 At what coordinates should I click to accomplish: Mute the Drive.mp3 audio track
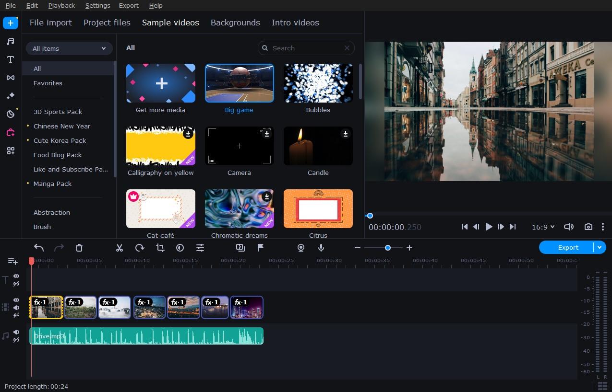[x=16, y=332]
